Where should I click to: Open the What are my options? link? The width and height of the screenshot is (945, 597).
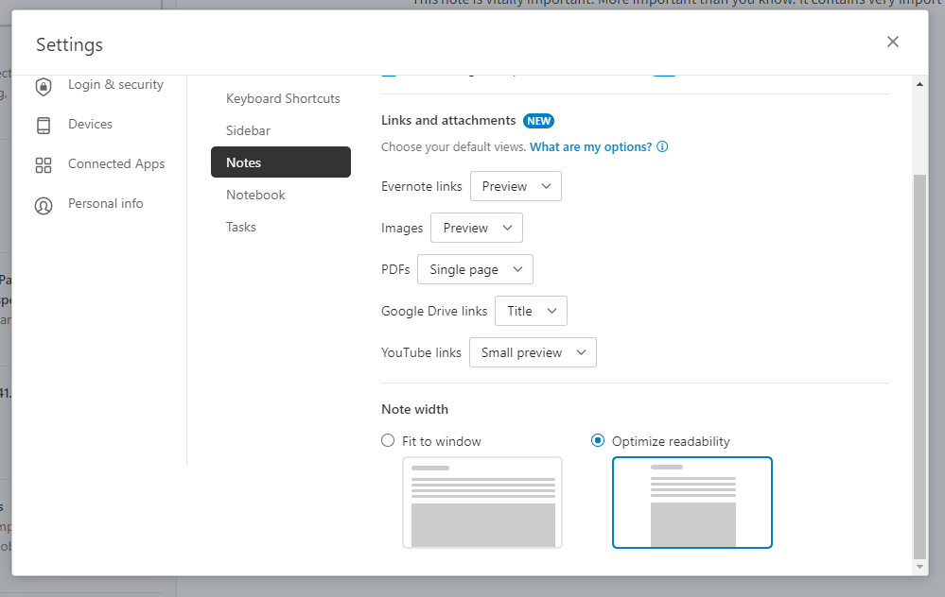pyautogui.click(x=590, y=146)
